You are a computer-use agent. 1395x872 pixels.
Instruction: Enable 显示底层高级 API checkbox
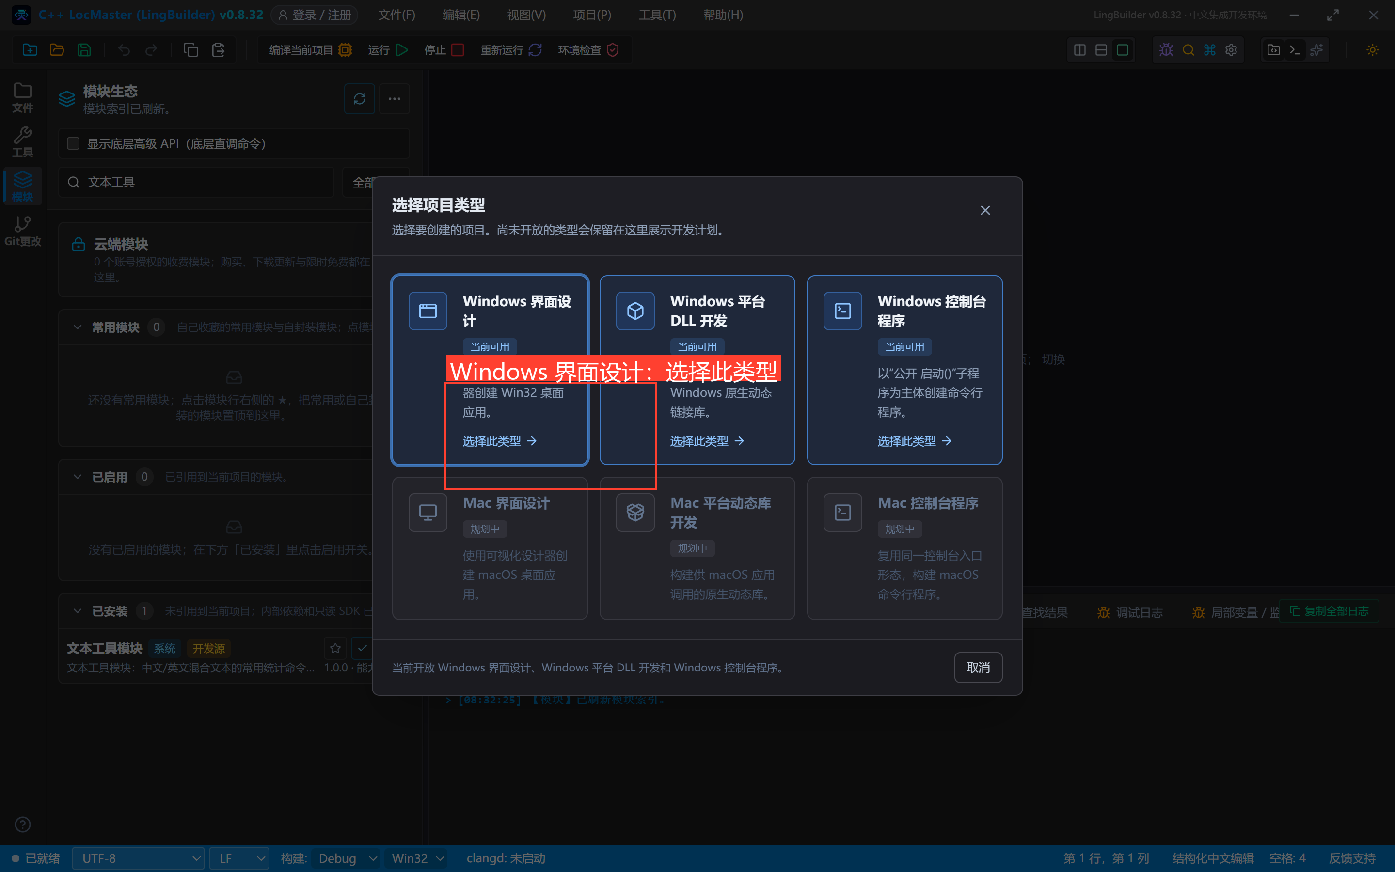pos(73,143)
